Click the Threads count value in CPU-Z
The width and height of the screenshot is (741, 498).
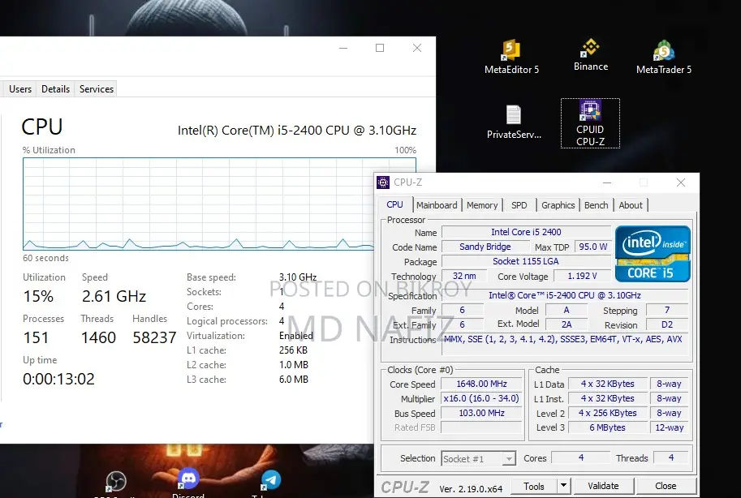(x=671, y=457)
